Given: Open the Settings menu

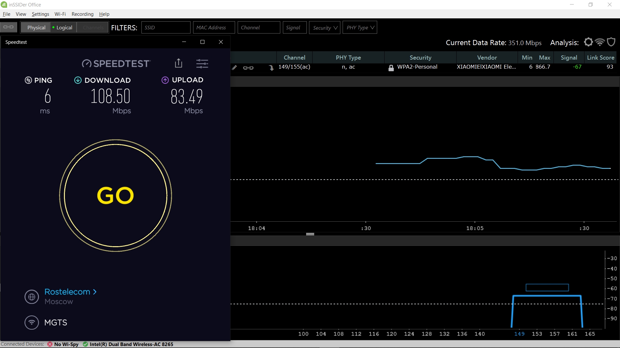Looking at the screenshot, I should (x=40, y=14).
